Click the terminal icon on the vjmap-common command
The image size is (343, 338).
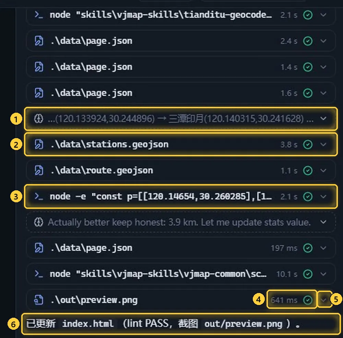tap(39, 274)
